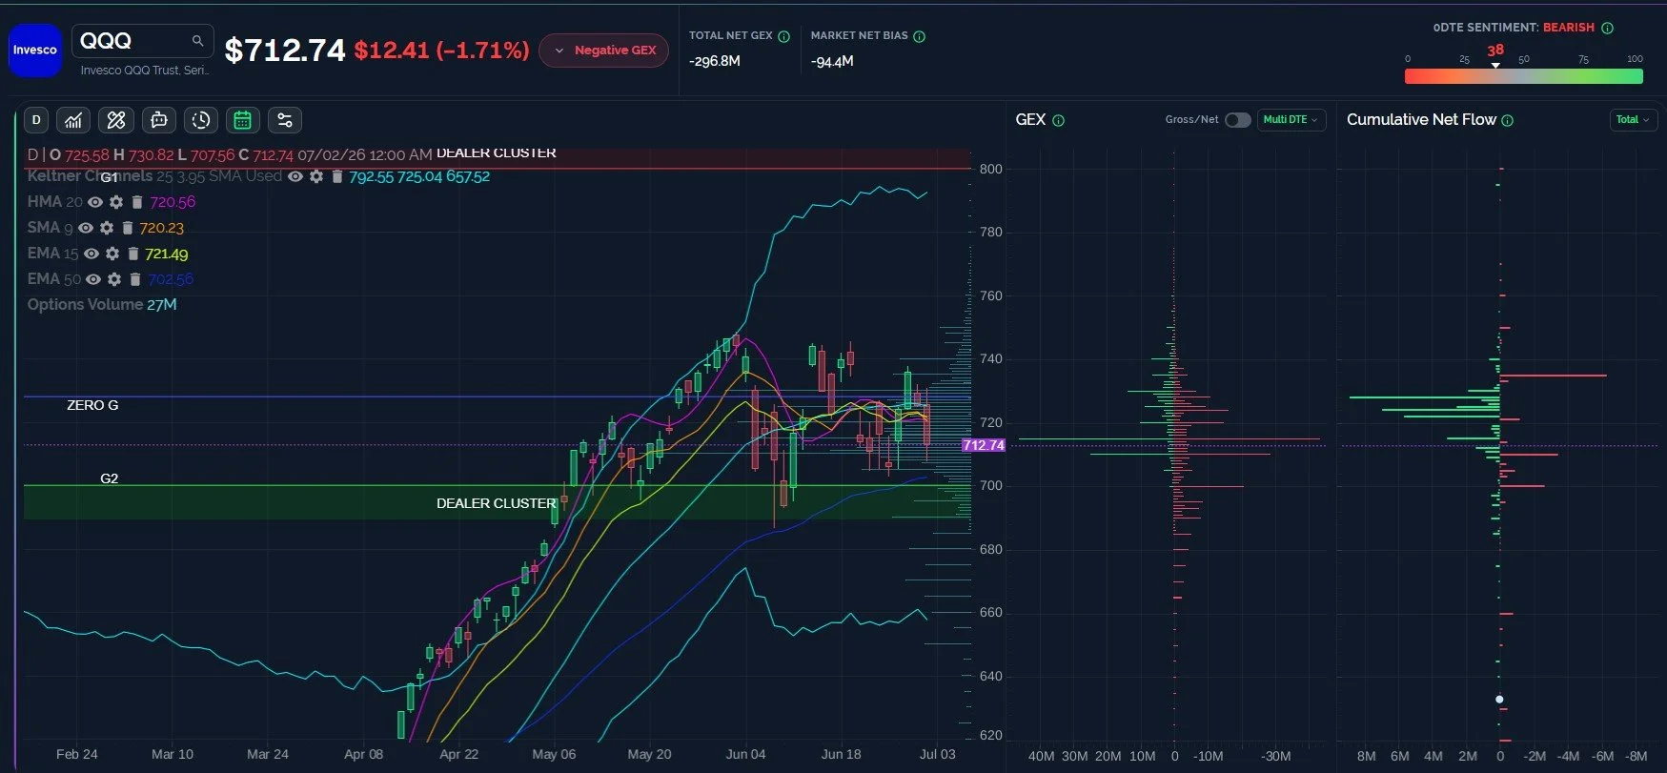Click the BEARISH sentiment label
The height and width of the screenshot is (773, 1667).
pyautogui.click(x=1569, y=28)
